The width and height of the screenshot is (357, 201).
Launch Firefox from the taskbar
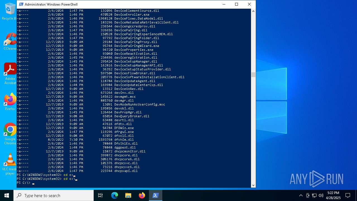(x=142, y=195)
